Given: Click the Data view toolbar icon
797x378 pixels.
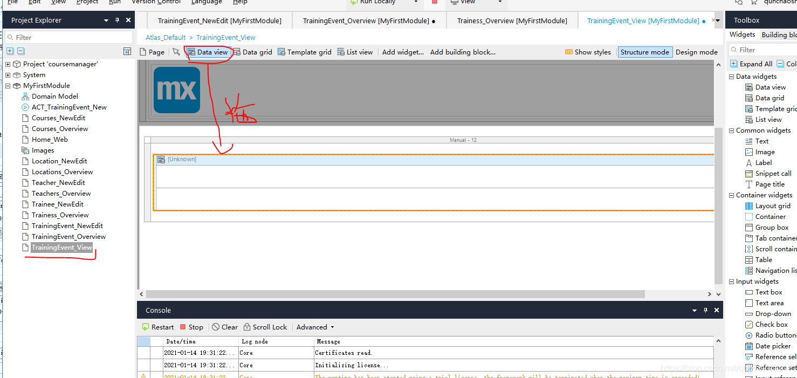Looking at the screenshot, I should 191,52.
